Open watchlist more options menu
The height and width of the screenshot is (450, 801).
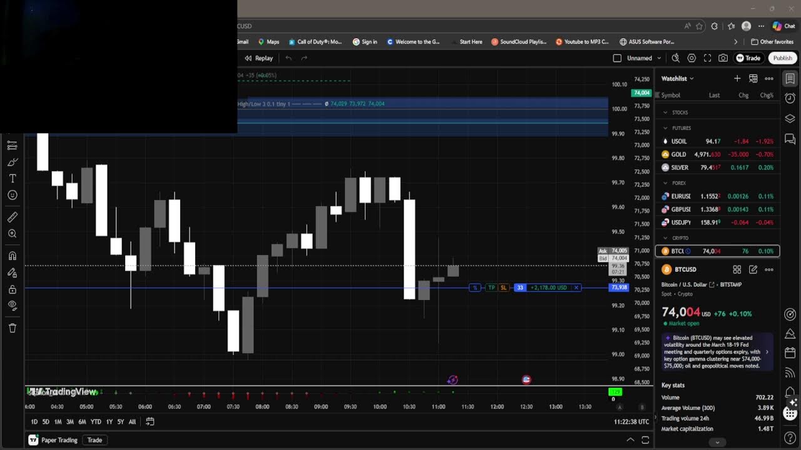coord(769,79)
